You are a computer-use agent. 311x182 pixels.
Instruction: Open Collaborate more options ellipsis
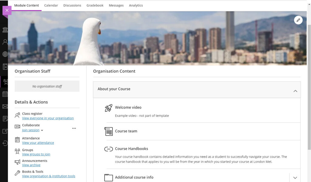[74, 128]
